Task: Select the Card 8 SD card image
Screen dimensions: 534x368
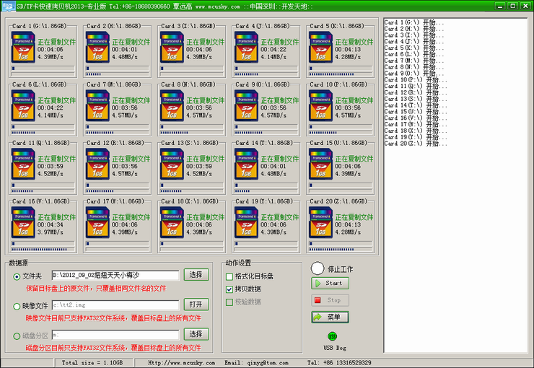Action: tap(170, 106)
